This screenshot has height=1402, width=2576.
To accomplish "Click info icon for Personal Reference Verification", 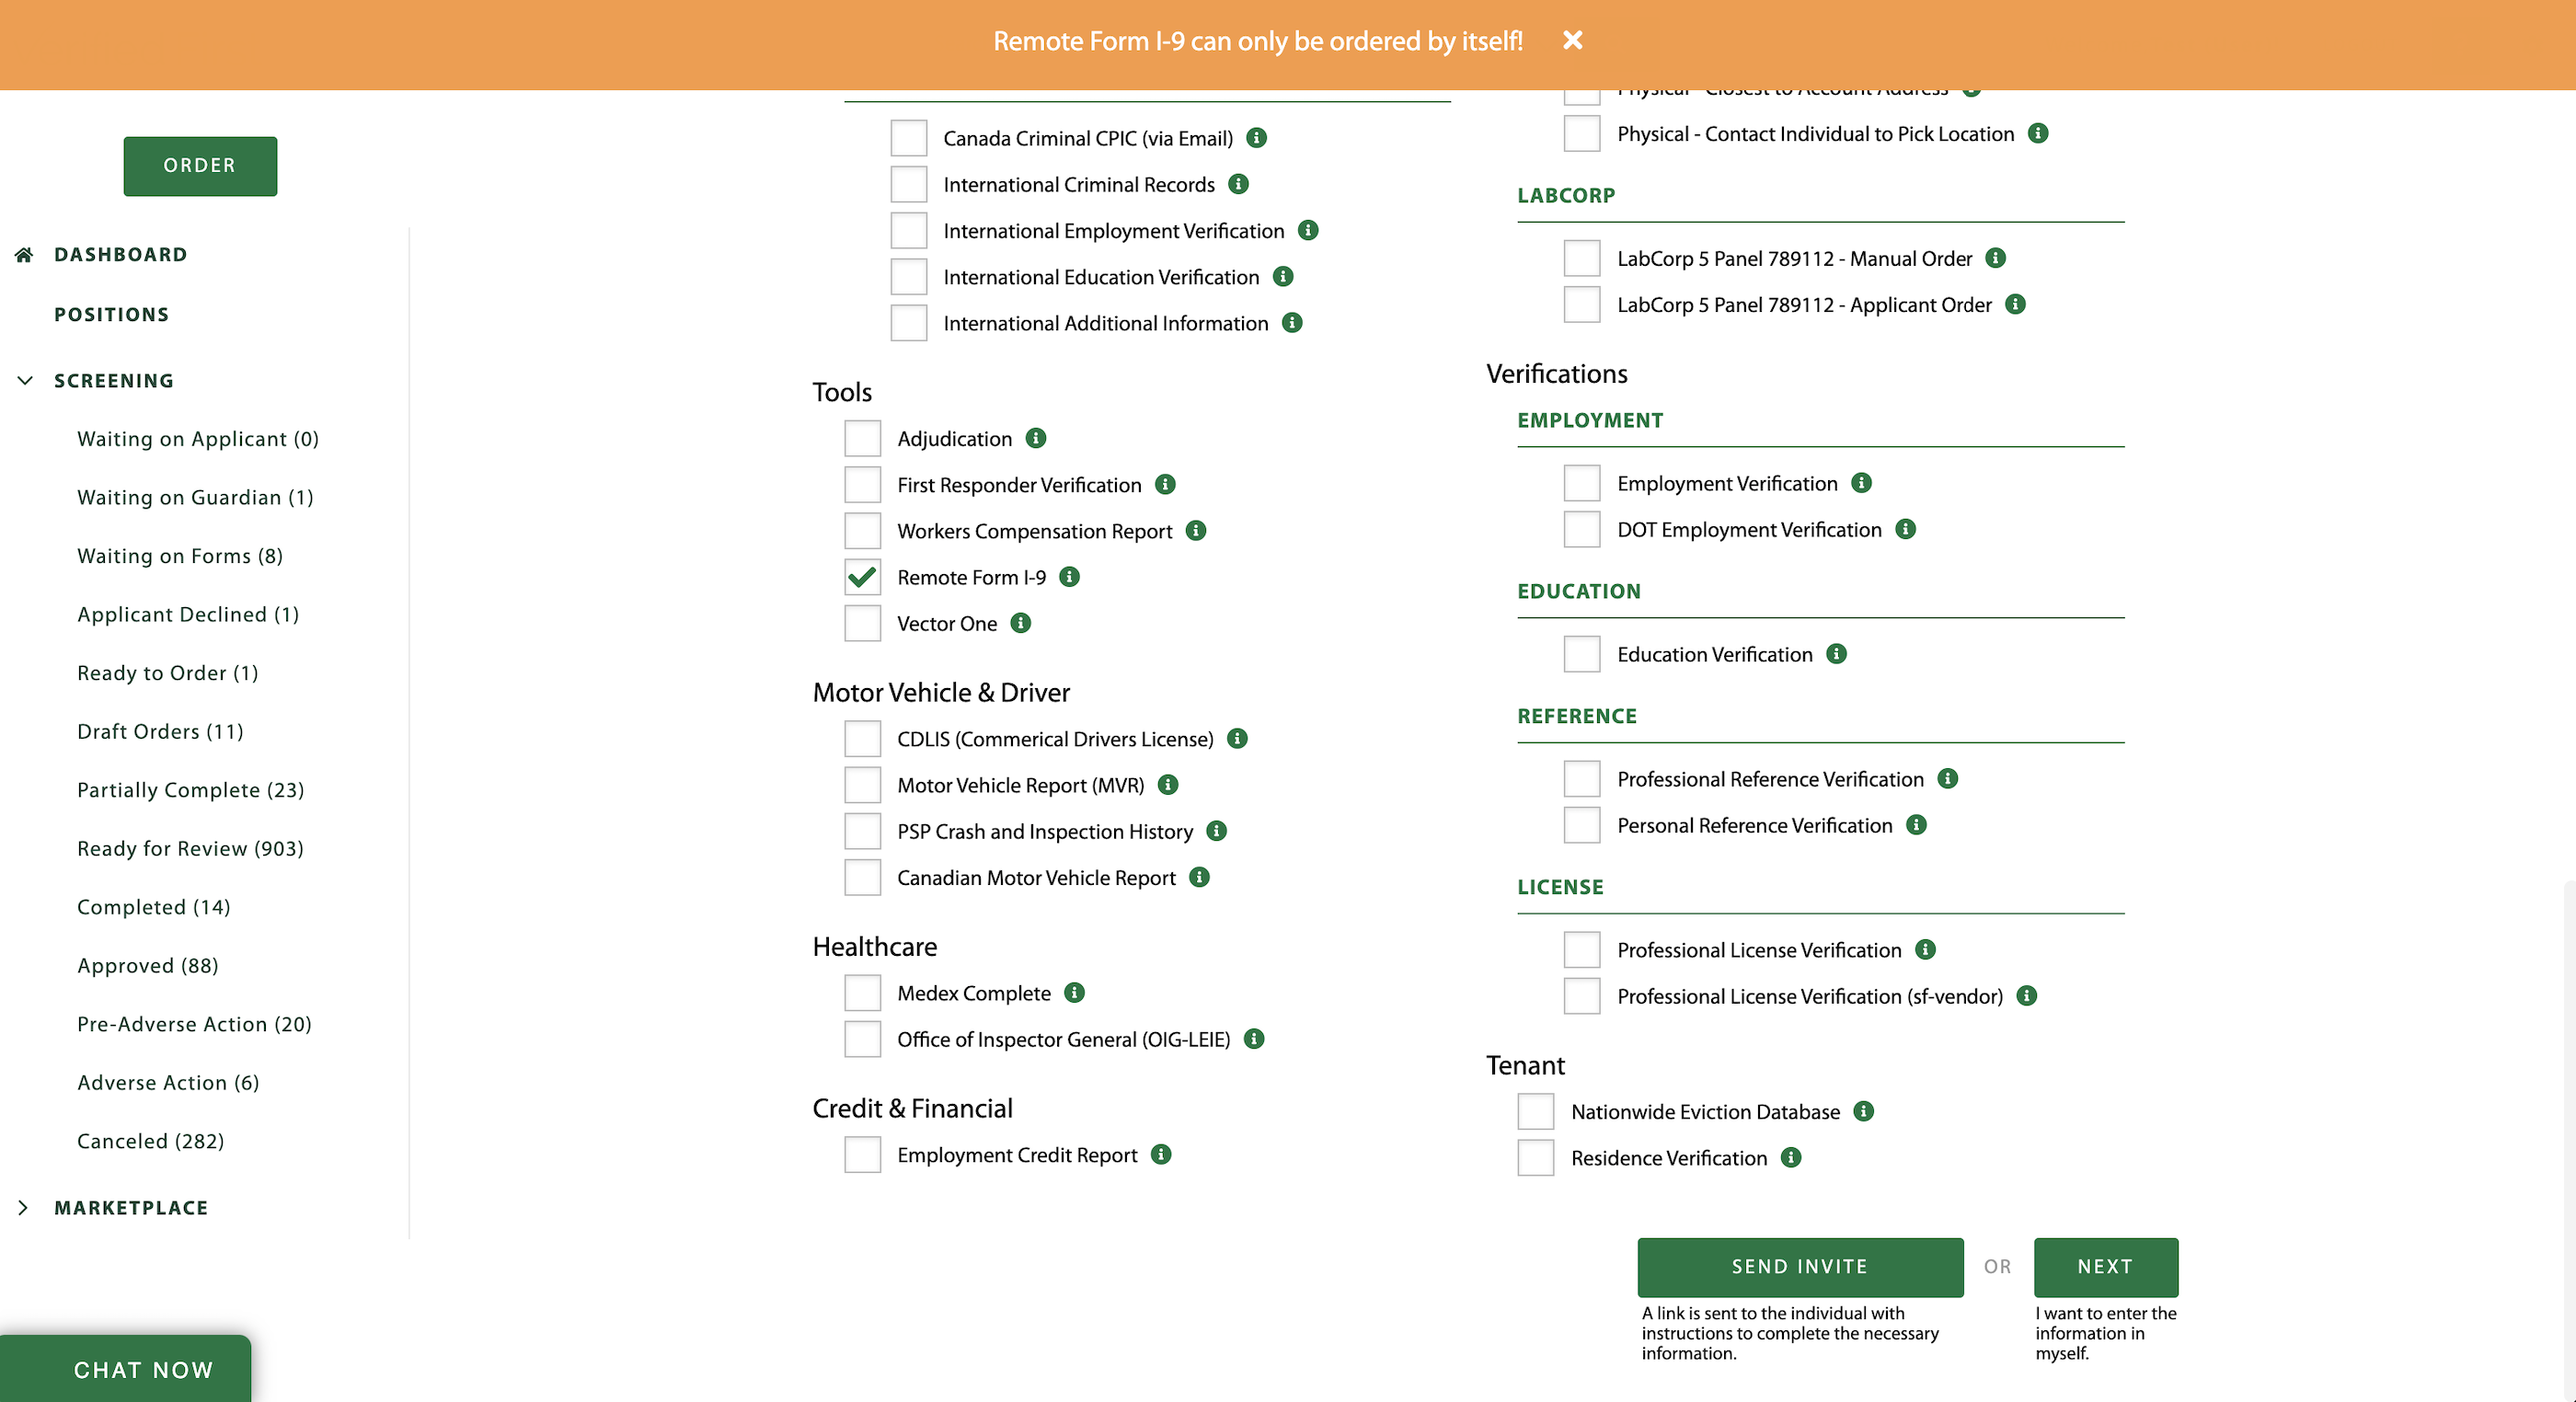I will [x=1917, y=824].
